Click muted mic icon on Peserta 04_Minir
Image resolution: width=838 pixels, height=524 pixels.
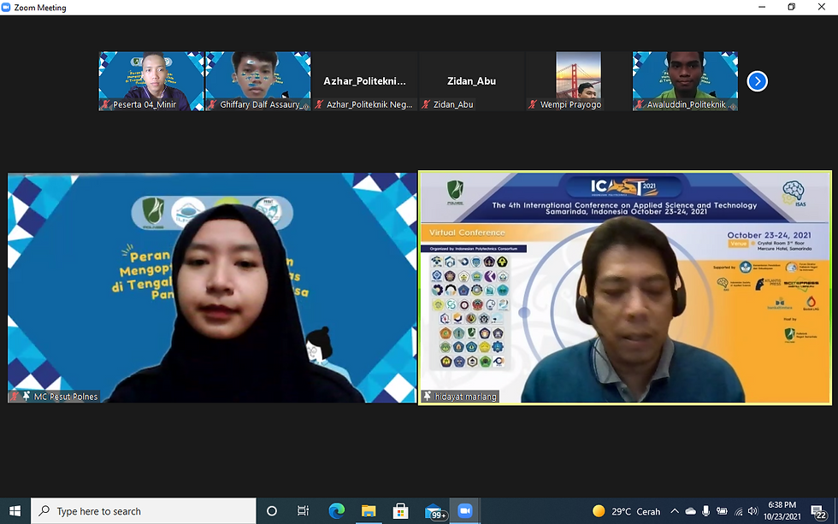pos(106,104)
